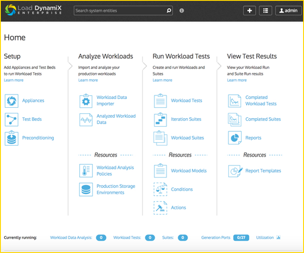This screenshot has height=253, width=304.
Task: Open the Reports link
Action: 253,138
